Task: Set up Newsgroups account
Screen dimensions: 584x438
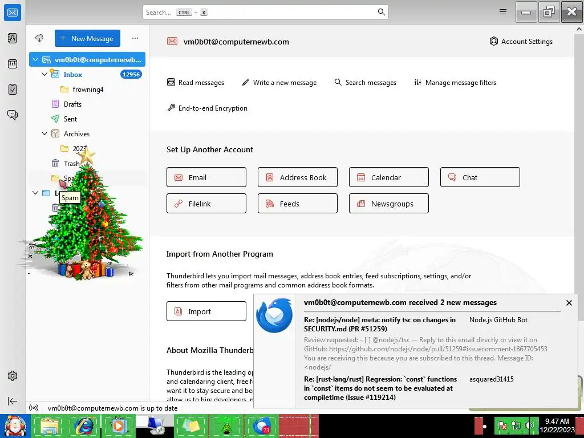Action: (389, 204)
